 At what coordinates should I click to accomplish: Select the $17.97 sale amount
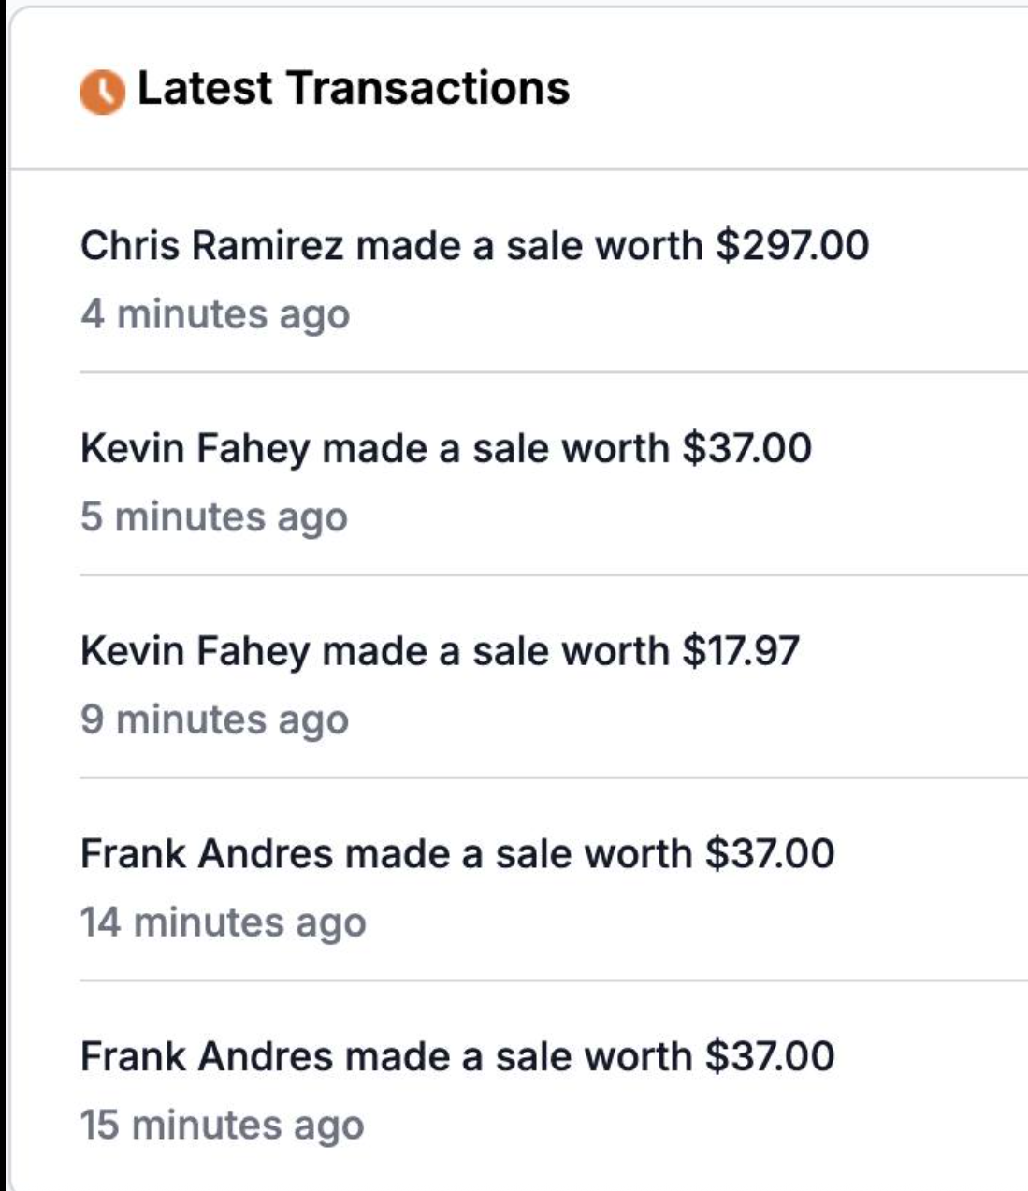[741, 651]
